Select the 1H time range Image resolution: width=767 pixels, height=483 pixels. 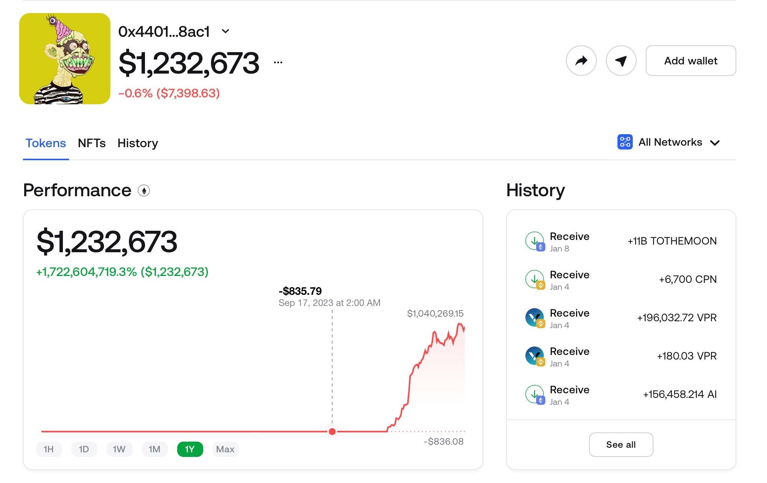pos(49,449)
